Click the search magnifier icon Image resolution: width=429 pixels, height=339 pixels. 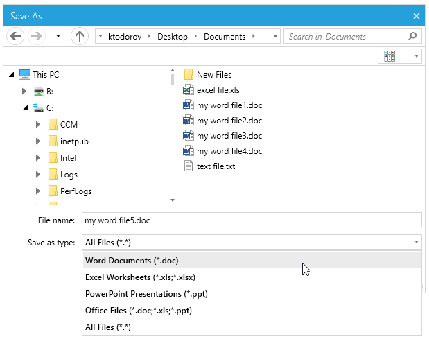pos(412,36)
